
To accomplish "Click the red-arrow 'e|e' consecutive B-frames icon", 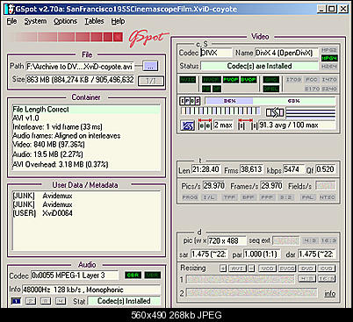I will [205, 125].
